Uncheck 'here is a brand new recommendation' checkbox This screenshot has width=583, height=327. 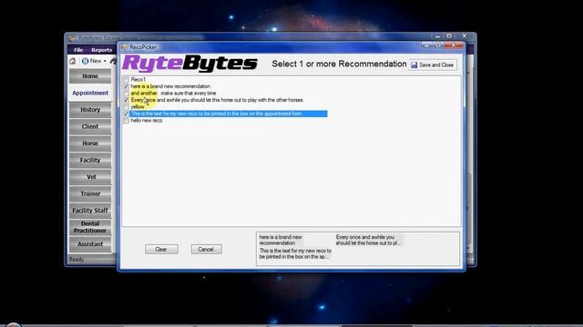tap(126, 86)
